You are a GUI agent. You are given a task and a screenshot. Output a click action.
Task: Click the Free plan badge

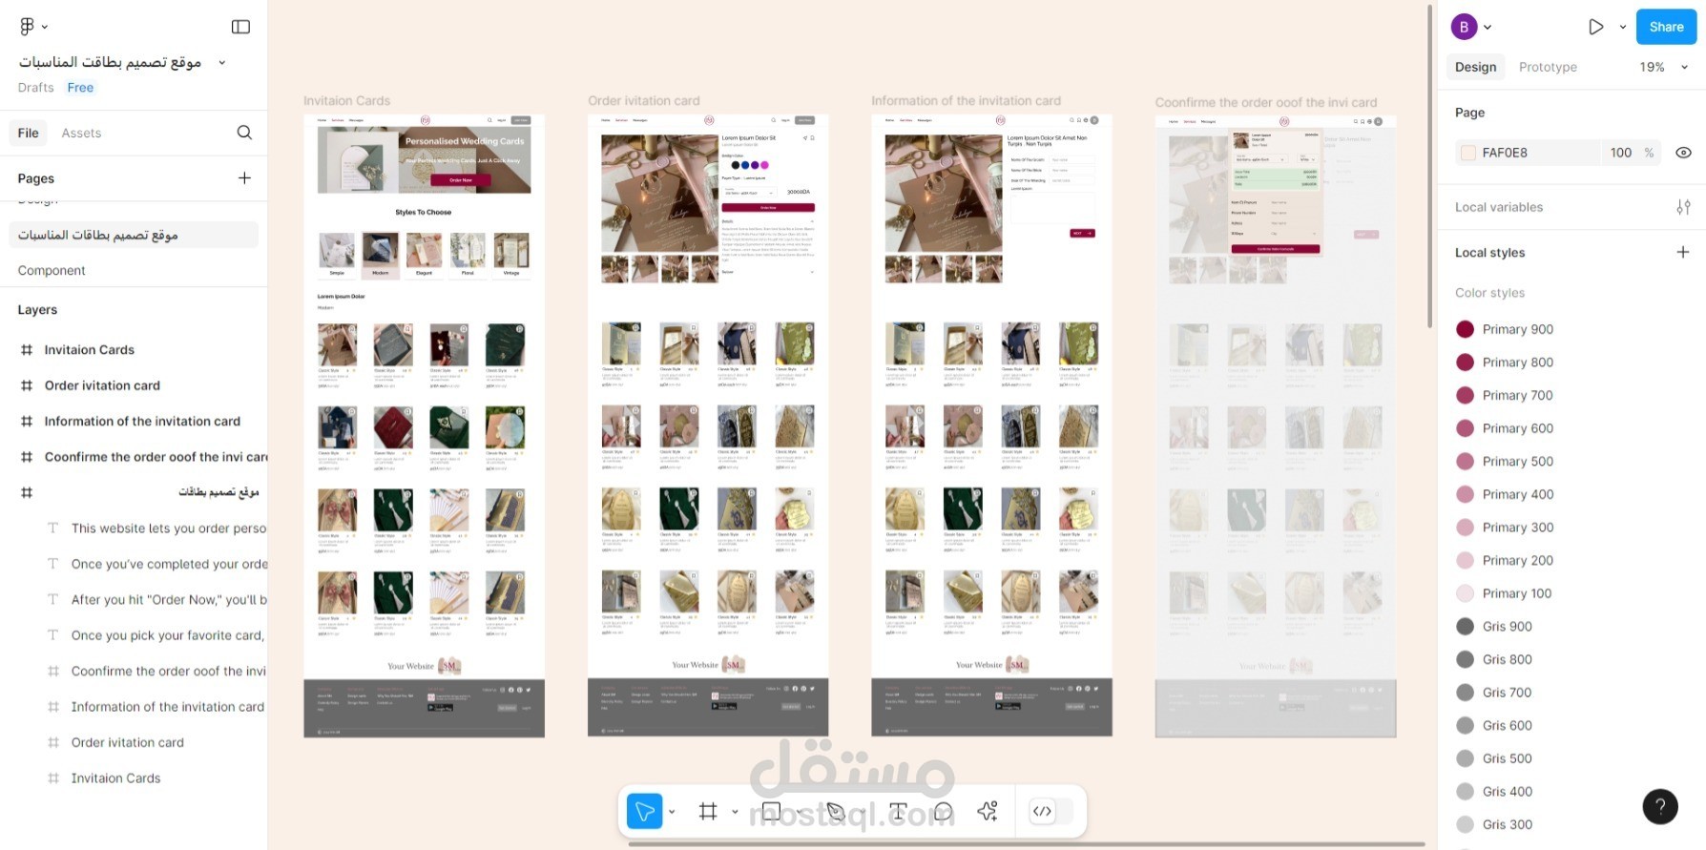[80, 88]
